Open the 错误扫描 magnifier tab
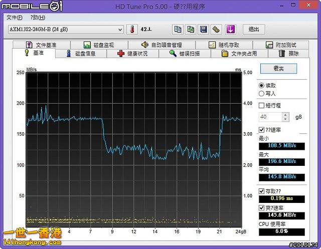This screenshot has width=321, height=249. pos(185,54)
